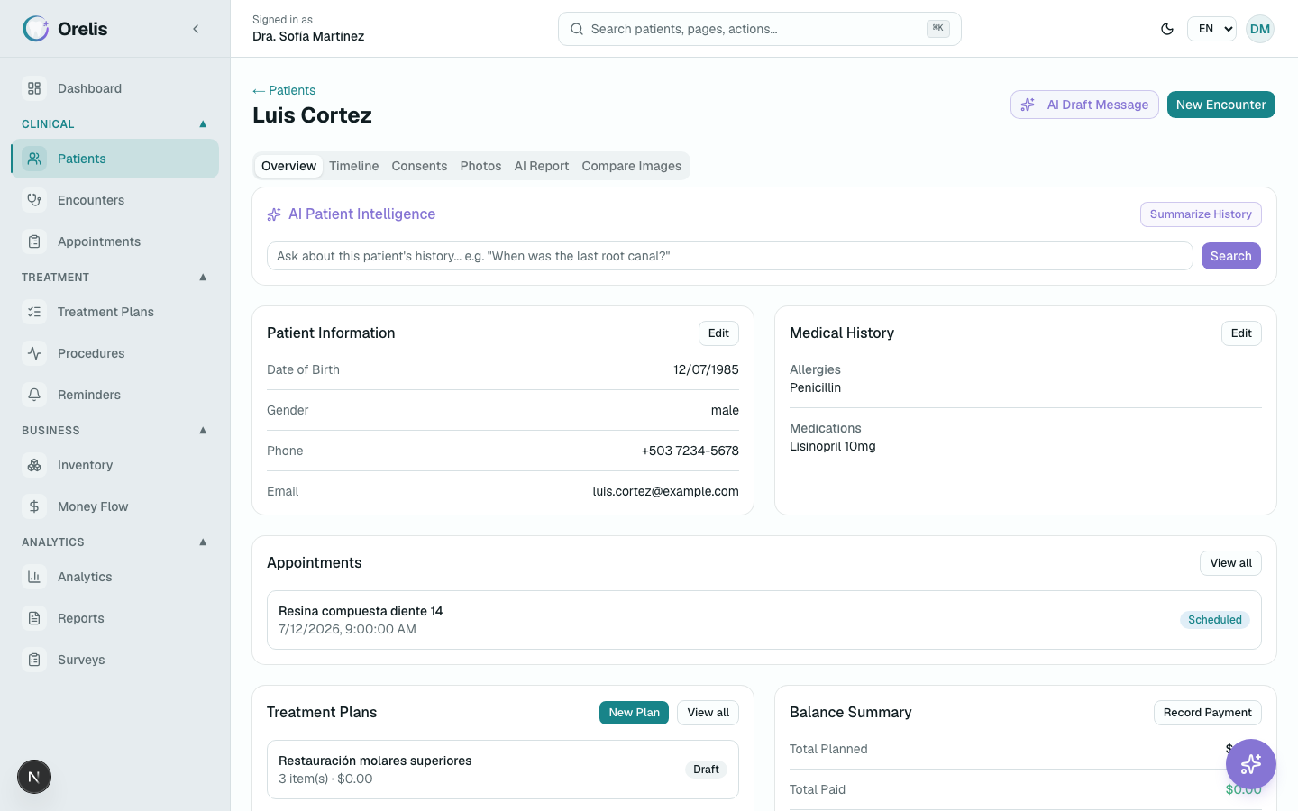This screenshot has height=811, width=1298.
Task: Click the round N badge in the corner
Action: pos(34,777)
